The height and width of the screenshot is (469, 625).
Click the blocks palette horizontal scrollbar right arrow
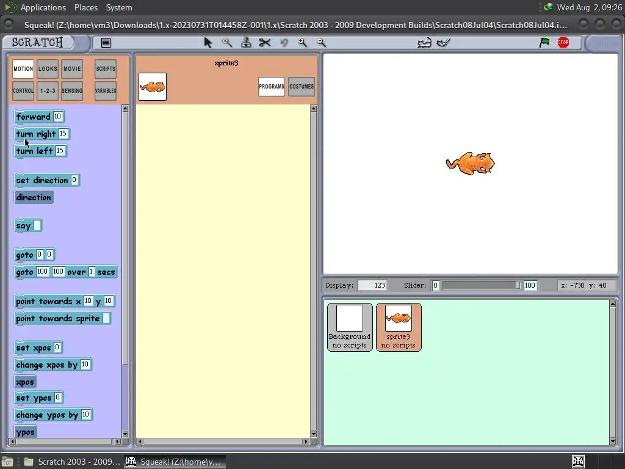coord(118,442)
